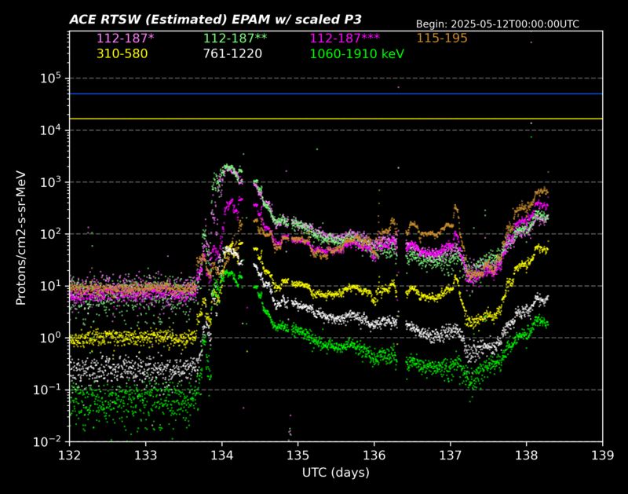Click the y-axis tick label 10^-1
The image size is (628, 494).
[x=48, y=390]
